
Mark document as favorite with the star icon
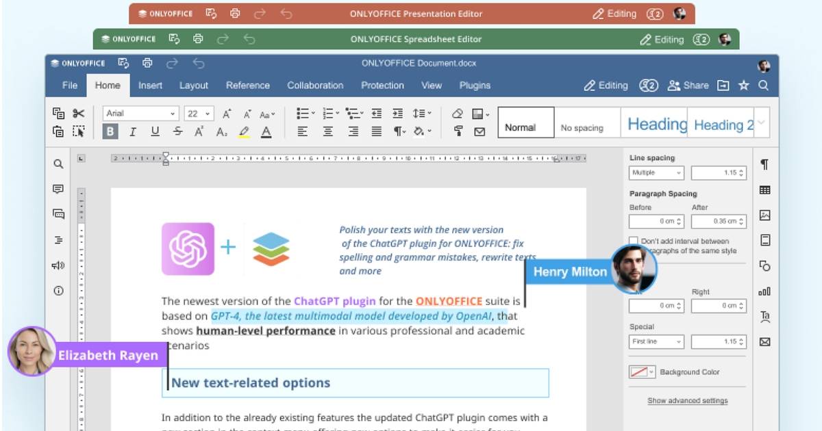click(x=743, y=86)
